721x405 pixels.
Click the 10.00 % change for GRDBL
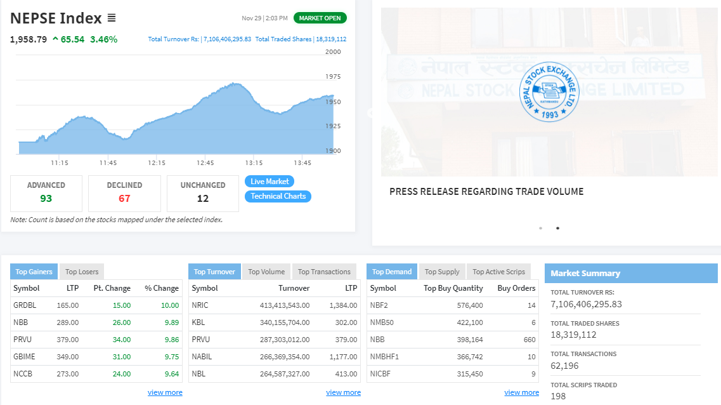coord(170,305)
